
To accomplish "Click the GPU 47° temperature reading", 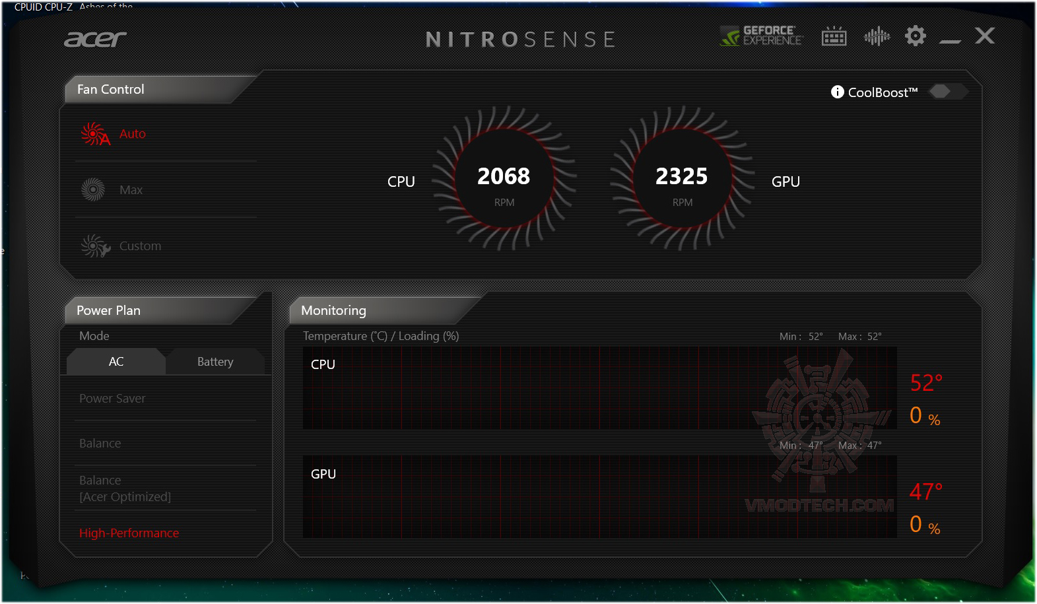I will (x=926, y=492).
